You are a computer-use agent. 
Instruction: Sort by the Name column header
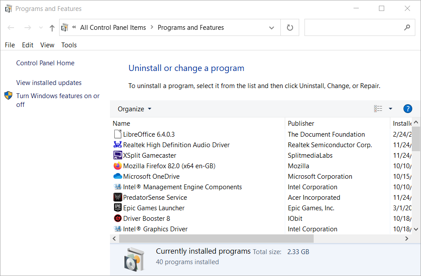click(121, 123)
